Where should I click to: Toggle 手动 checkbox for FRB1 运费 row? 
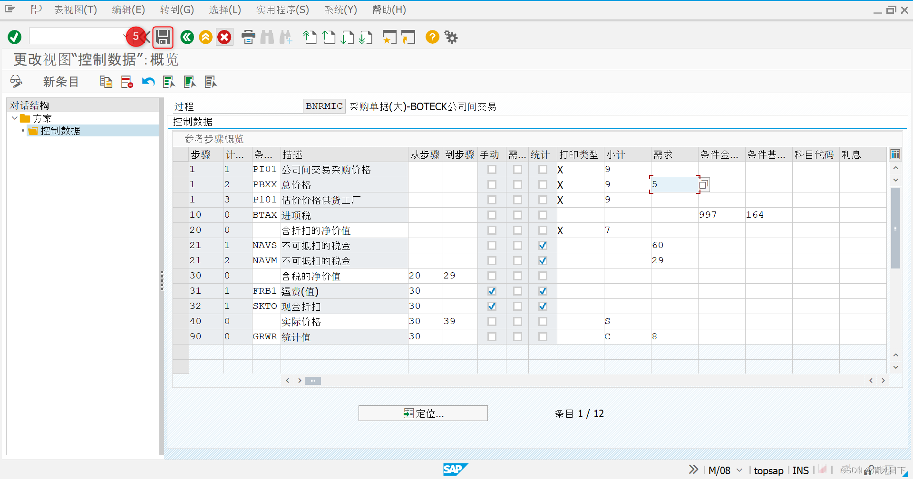point(492,291)
